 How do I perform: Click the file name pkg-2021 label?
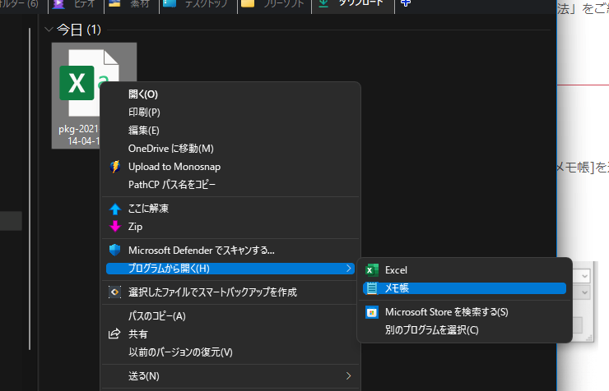point(79,135)
